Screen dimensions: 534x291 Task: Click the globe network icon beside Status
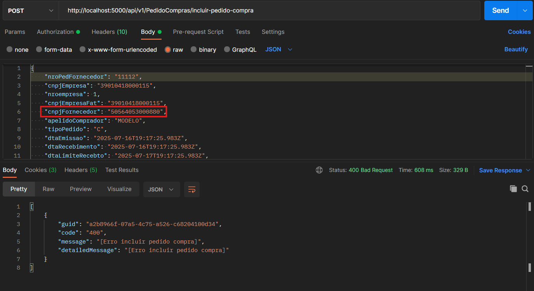coord(319,170)
